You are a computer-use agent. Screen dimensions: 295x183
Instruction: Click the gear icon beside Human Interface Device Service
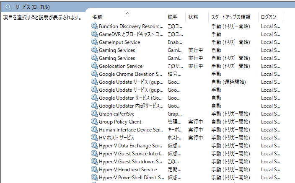pos(95,129)
